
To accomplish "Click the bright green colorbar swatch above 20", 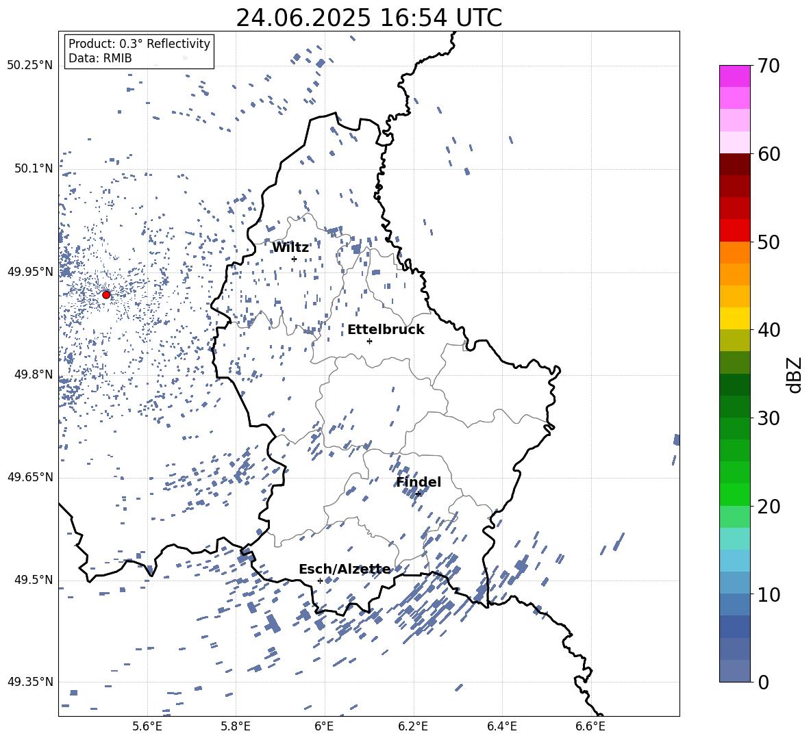I will coord(735,494).
